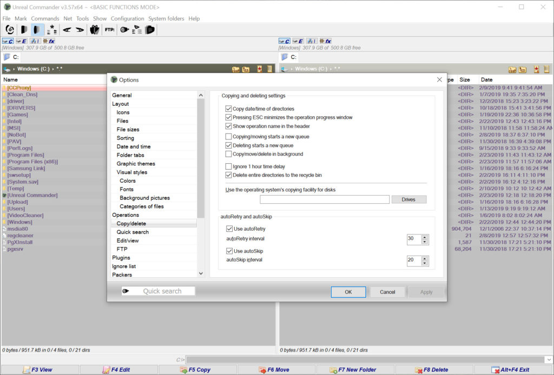Open the Commands menu
The width and height of the screenshot is (554, 375).
[45, 18]
